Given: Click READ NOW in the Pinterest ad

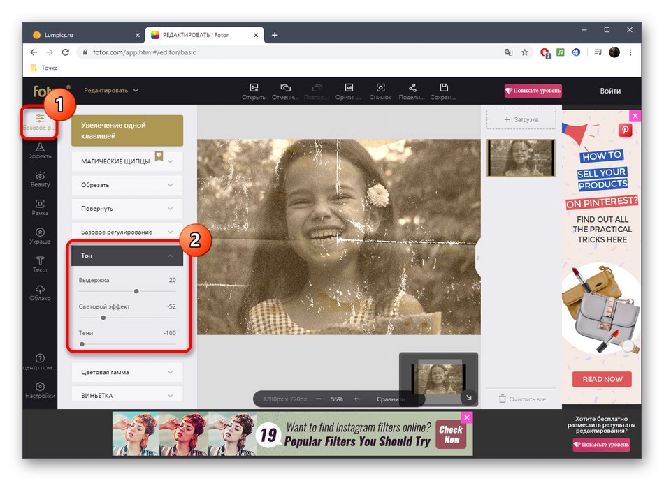Looking at the screenshot, I should point(602,380).
